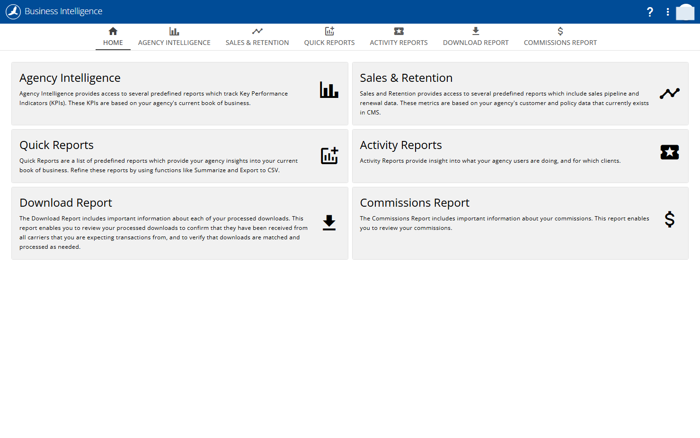Click the download arrow icon above Download Report tab

[x=476, y=31]
